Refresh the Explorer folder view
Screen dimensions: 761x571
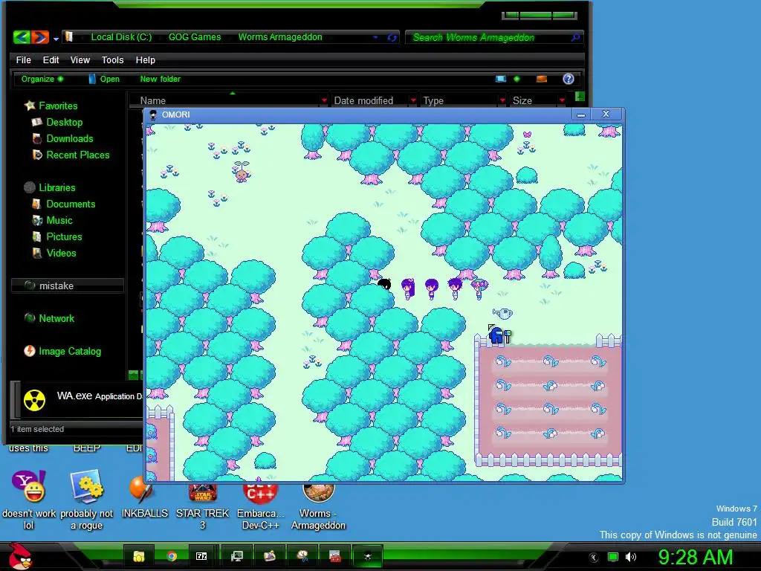[392, 37]
